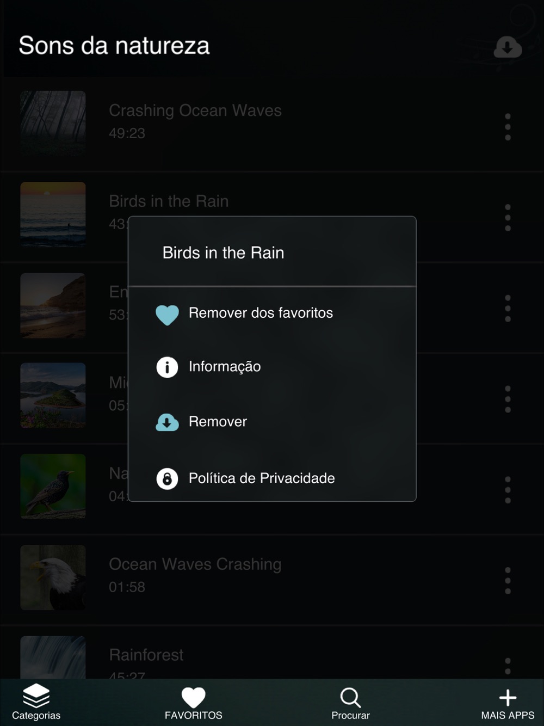Switch to the FAVORITOS tab
Image resolution: width=544 pixels, height=726 pixels.
(193, 703)
